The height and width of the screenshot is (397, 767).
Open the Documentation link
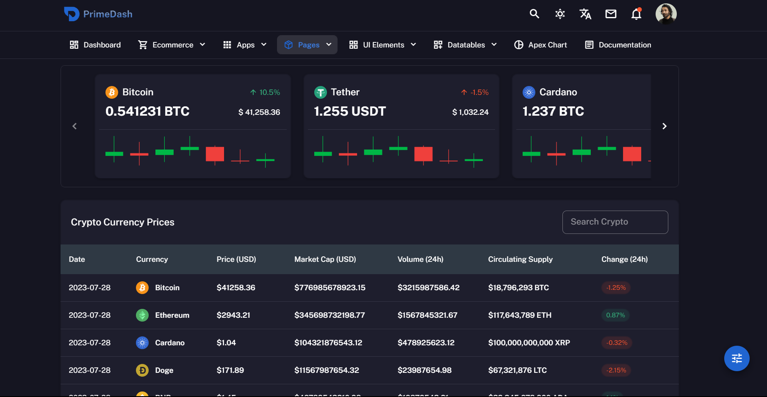point(618,45)
